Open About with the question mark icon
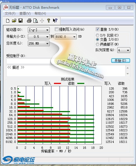 point(49,21)
